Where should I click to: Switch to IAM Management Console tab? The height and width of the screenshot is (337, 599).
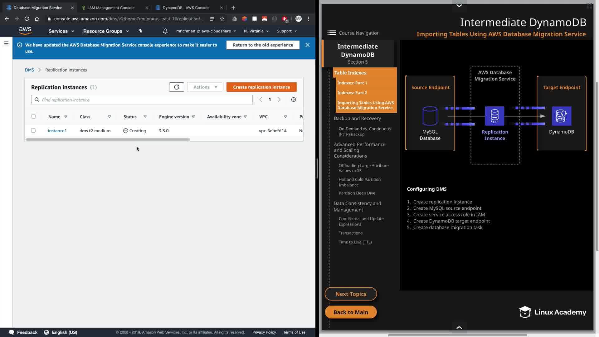(111, 7)
